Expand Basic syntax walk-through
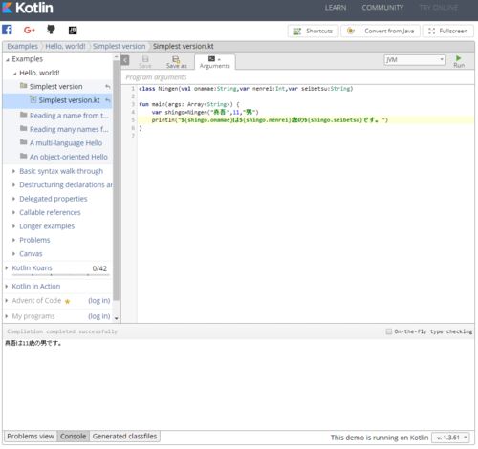Screen dimensions: 478x449 point(13,171)
